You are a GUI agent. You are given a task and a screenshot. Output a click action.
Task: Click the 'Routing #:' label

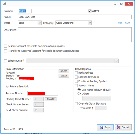coord(11,79)
